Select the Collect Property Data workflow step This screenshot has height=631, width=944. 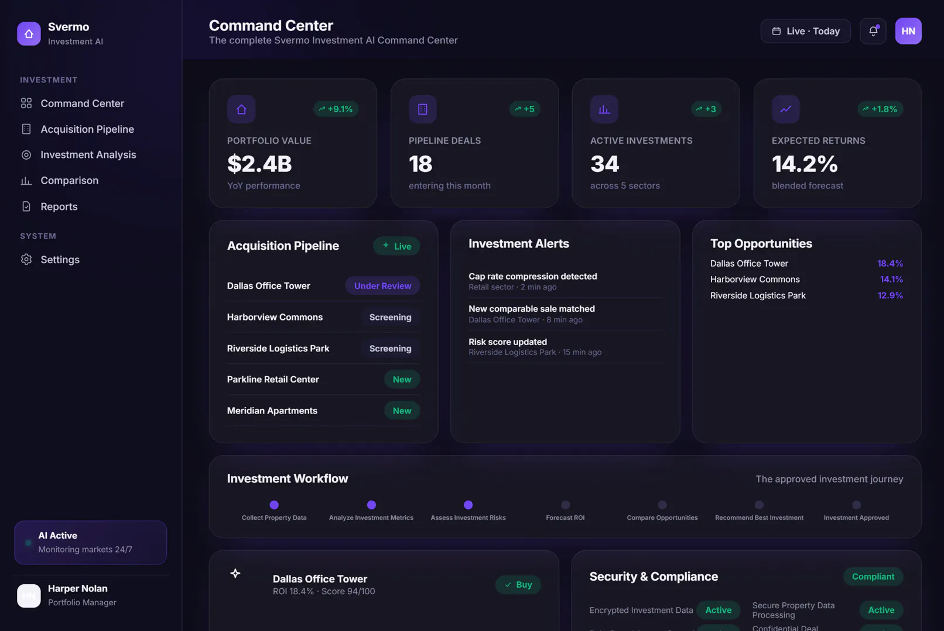click(x=274, y=511)
